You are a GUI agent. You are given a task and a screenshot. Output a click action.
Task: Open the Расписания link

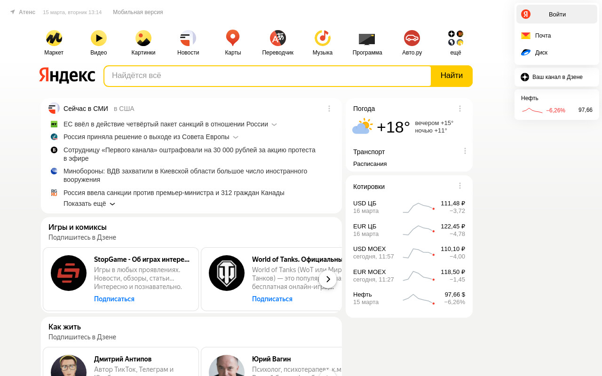pyautogui.click(x=370, y=164)
